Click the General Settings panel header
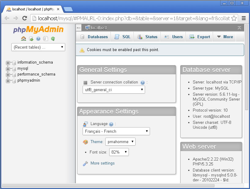 coord(126,70)
